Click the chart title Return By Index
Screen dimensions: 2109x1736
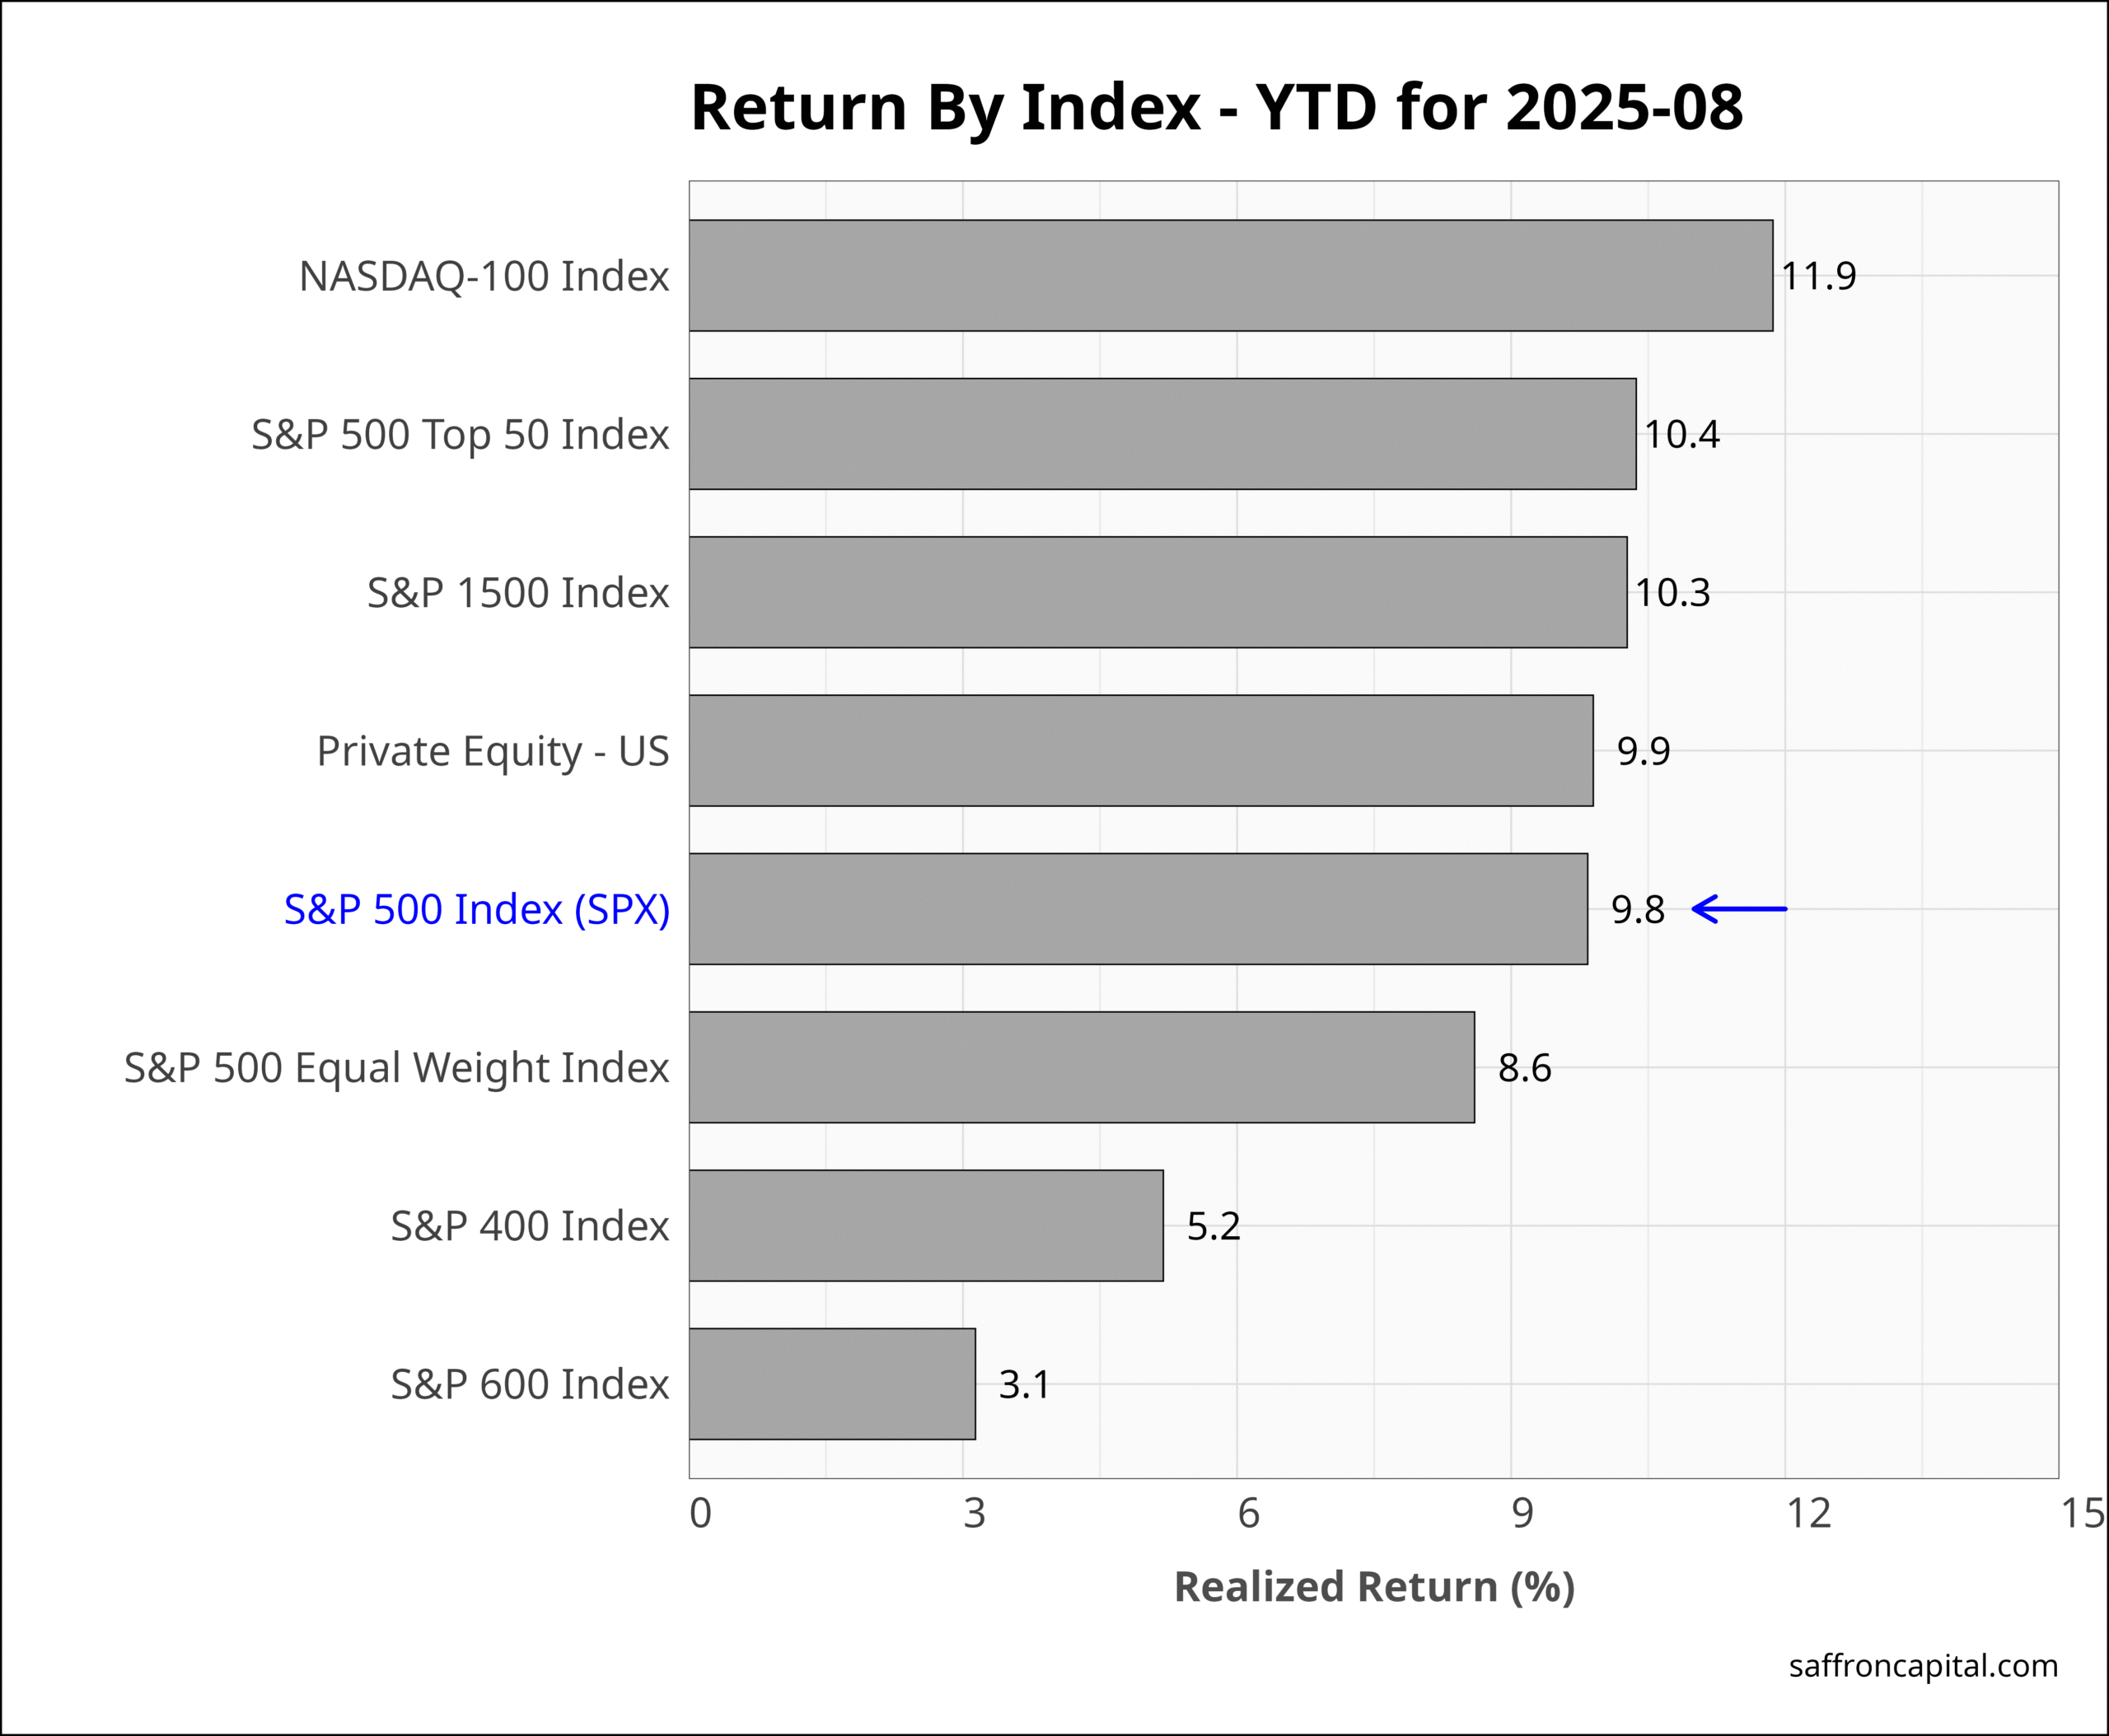click(1216, 107)
